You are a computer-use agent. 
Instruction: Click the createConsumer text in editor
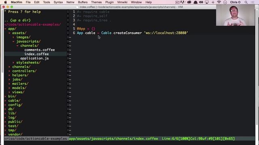[x=127, y=33]
